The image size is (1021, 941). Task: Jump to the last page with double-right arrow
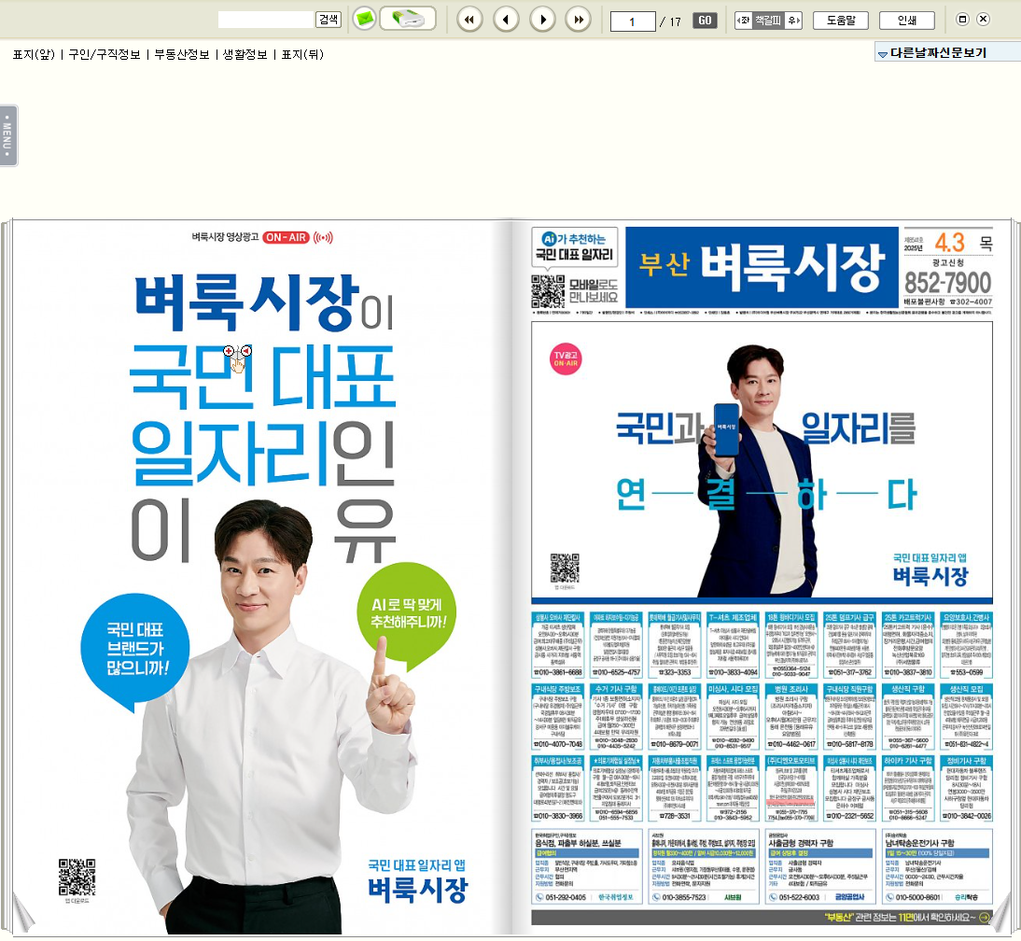(x=579, y=19)
